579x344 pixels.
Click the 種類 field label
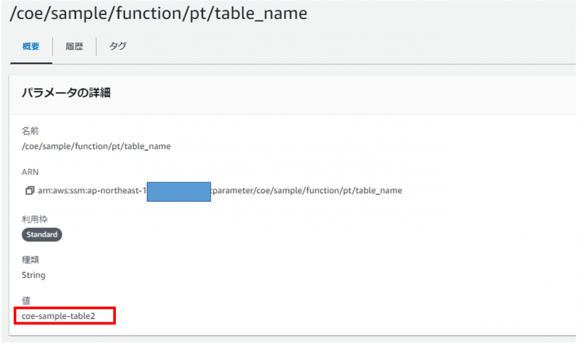pos(31,259)
